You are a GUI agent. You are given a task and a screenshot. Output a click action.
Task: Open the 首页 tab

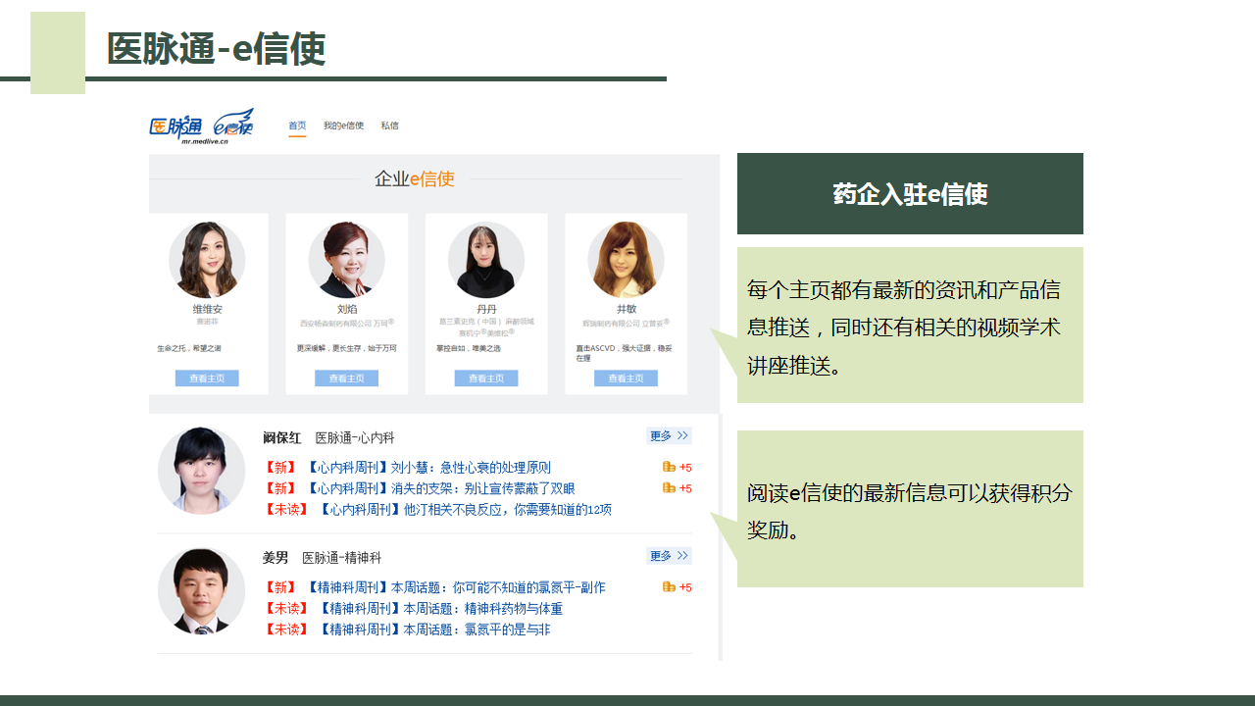pos(297,126)
